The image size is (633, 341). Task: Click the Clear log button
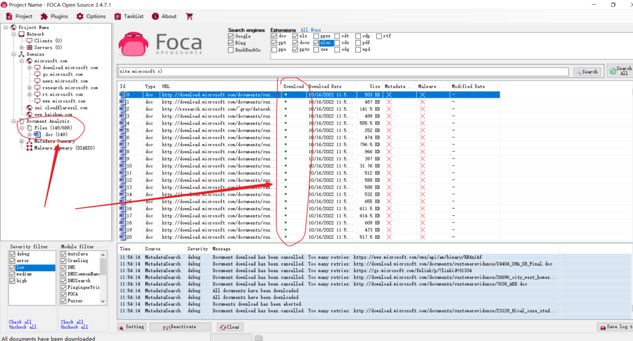230,327
